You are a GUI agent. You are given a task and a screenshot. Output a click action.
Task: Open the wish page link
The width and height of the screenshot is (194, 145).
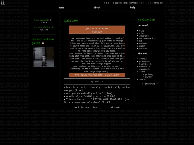pyautogui.click(x=142, y=33)
